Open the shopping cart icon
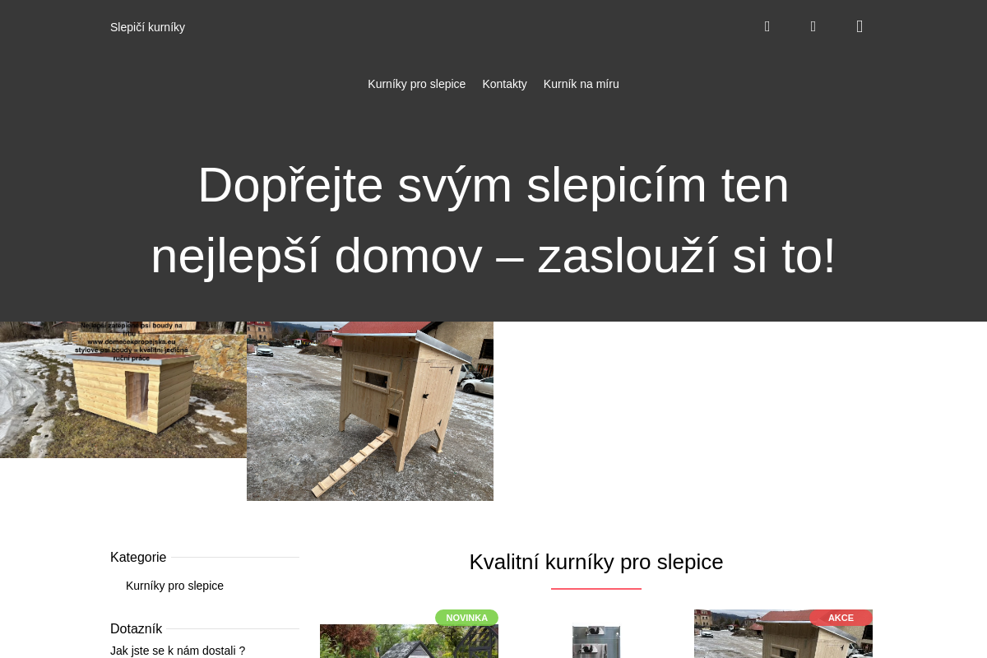This screenshot has width=987, height=658. click(859, 25)
